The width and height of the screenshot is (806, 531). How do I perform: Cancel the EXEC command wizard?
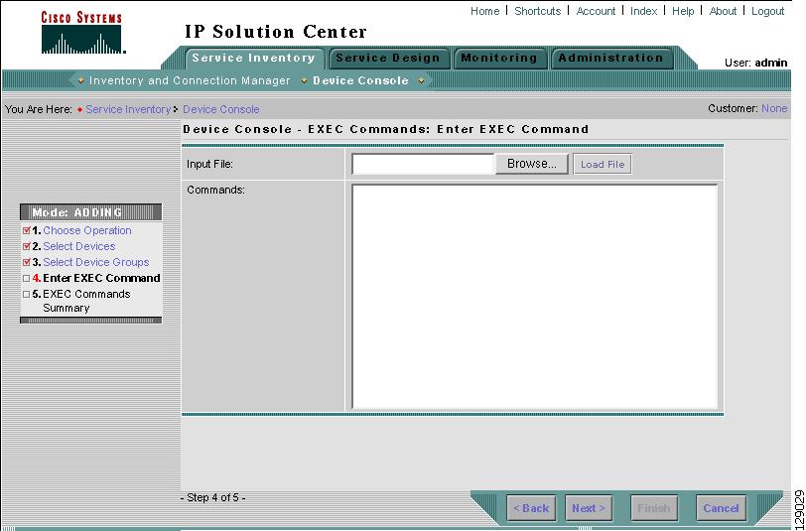[721, 508]
